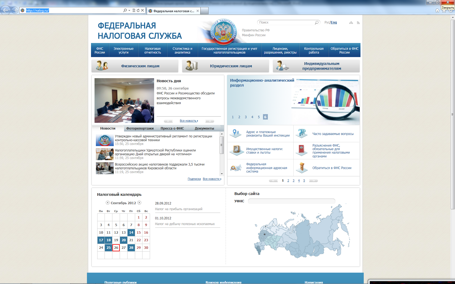
Task: Open news about Удмуртской Республики налогоплательщики
Action: pyautogui.click(x=155, y=152)
